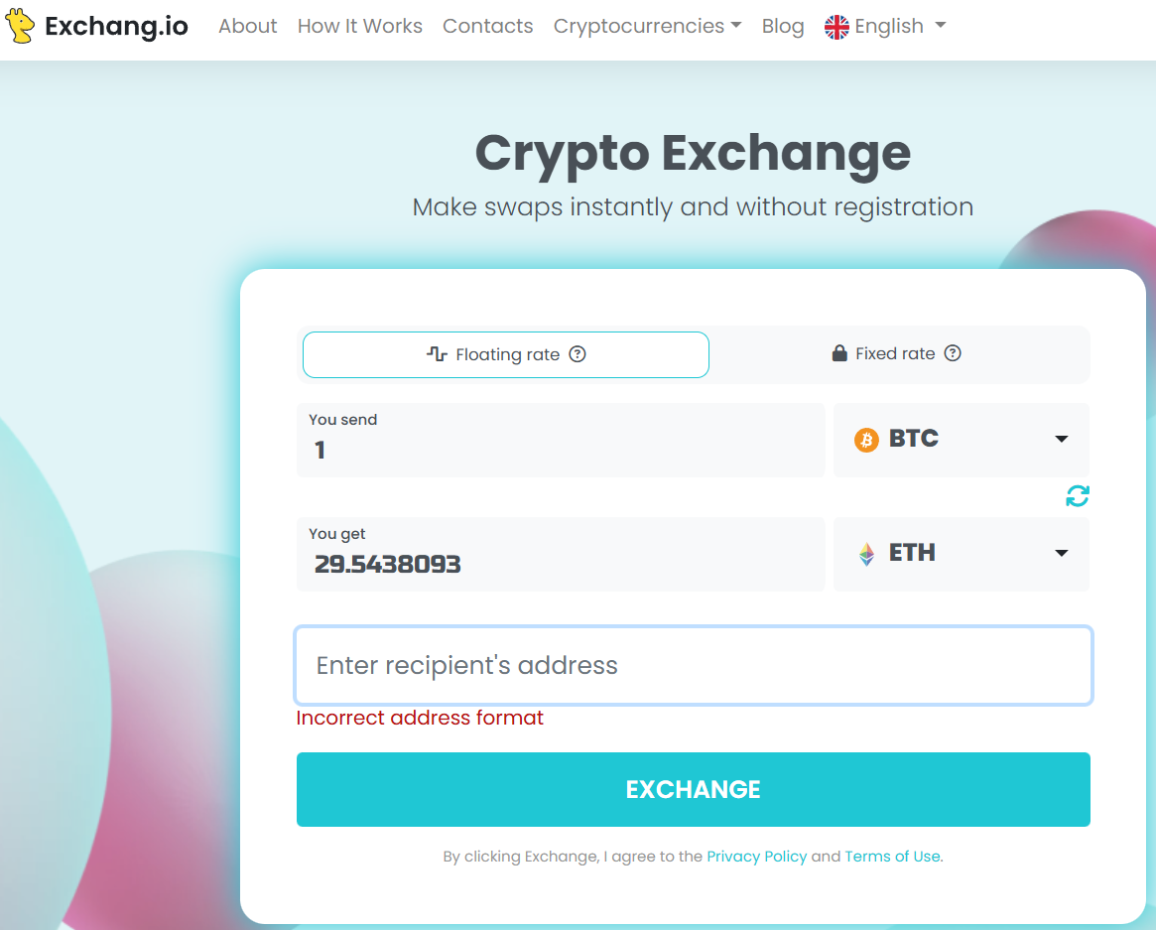This screenshot has height=930, width=1156.
Task: Open the Terms of Use link
Action: [892, 857]
